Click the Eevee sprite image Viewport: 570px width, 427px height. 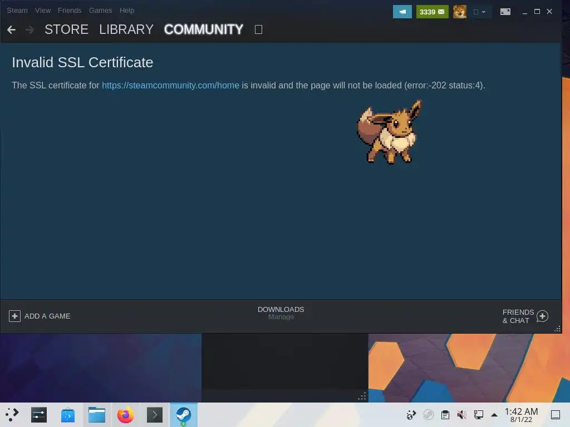(389, 132)
